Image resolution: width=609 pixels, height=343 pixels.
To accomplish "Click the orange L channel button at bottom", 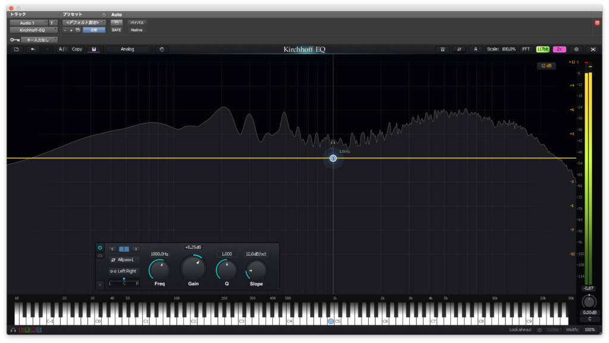I will [21, 330].
